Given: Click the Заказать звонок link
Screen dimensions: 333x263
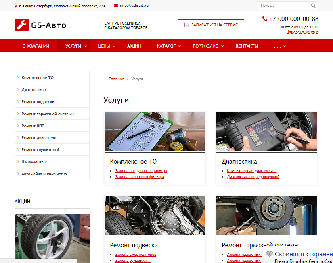Looking at the screenshot, I should (302, 31).
